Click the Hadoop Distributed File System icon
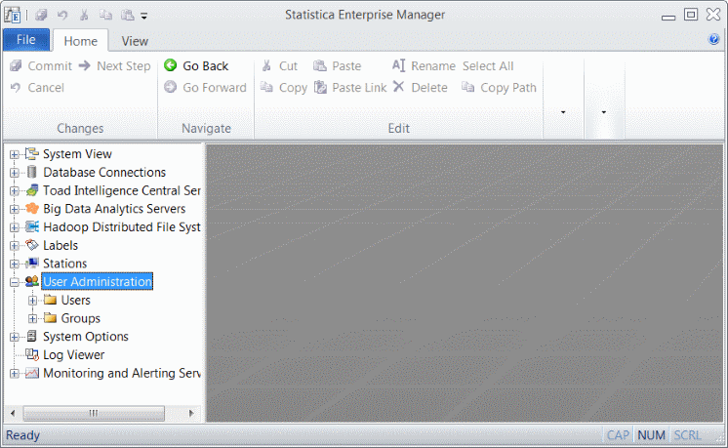The image size is (728, 448). [x=32, y=226]
